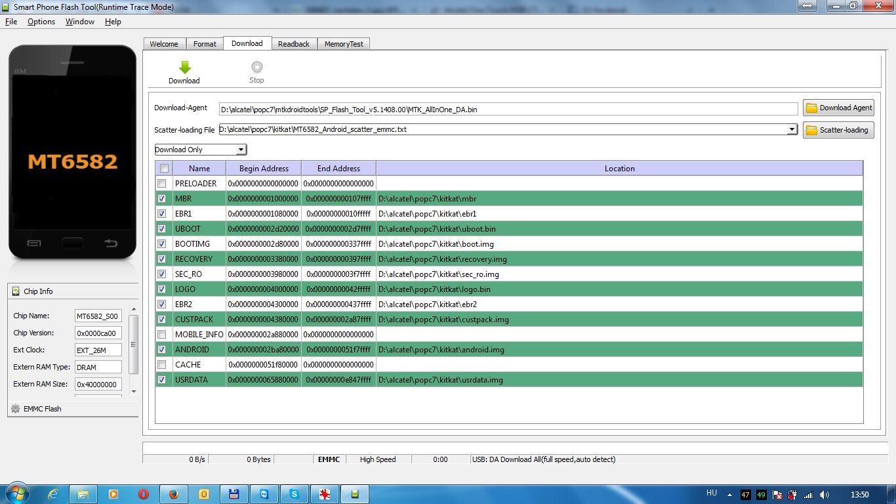
Task: Switch to the Readback tab
Action: click(x=294, y=44)
